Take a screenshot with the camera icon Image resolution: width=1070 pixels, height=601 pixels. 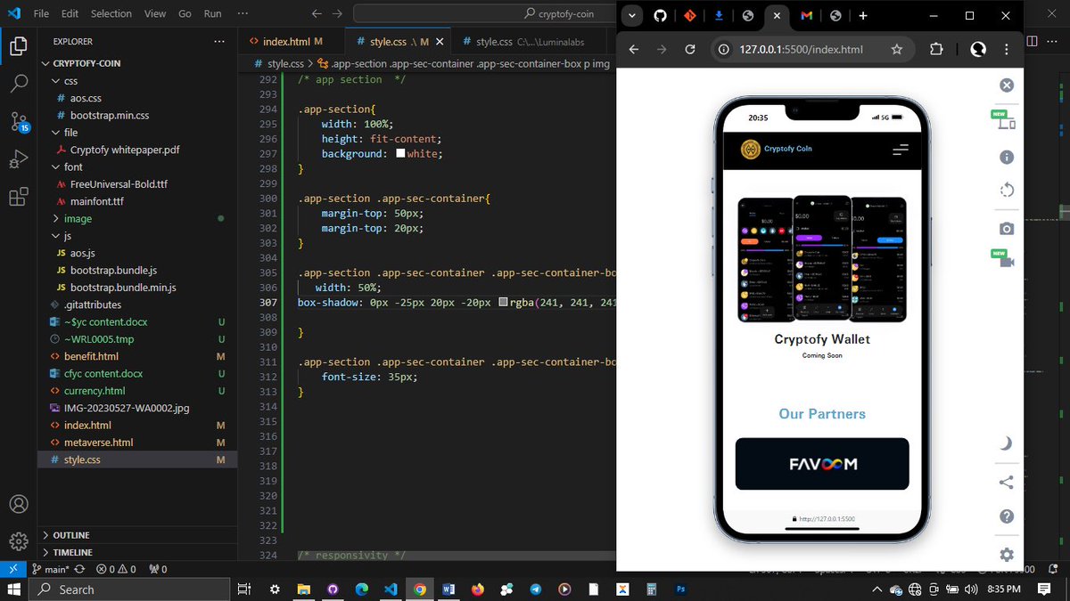point(1007,229)
